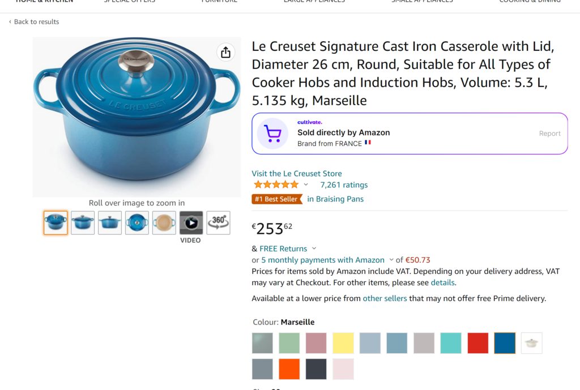580x390 pixels.
Task: Click the #1 Best Seller badge
Action: coord(276,199)
